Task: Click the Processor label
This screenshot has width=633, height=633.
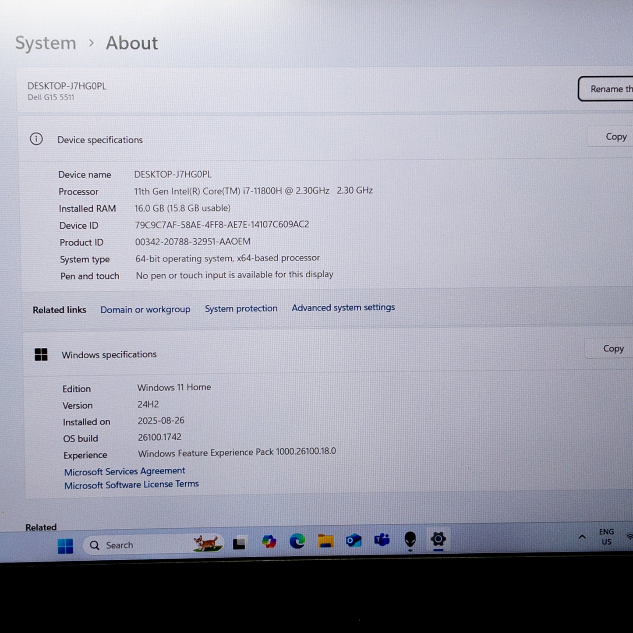Action: tap(78, 191)
